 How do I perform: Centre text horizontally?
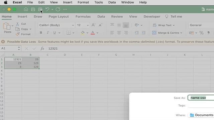coord(119,33)
